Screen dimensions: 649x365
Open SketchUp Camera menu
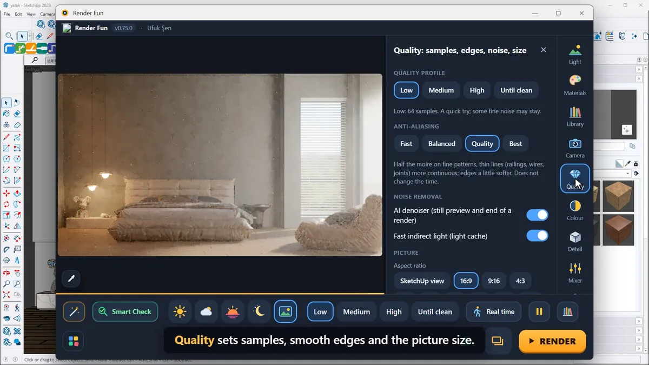click(x=48, y=14)
